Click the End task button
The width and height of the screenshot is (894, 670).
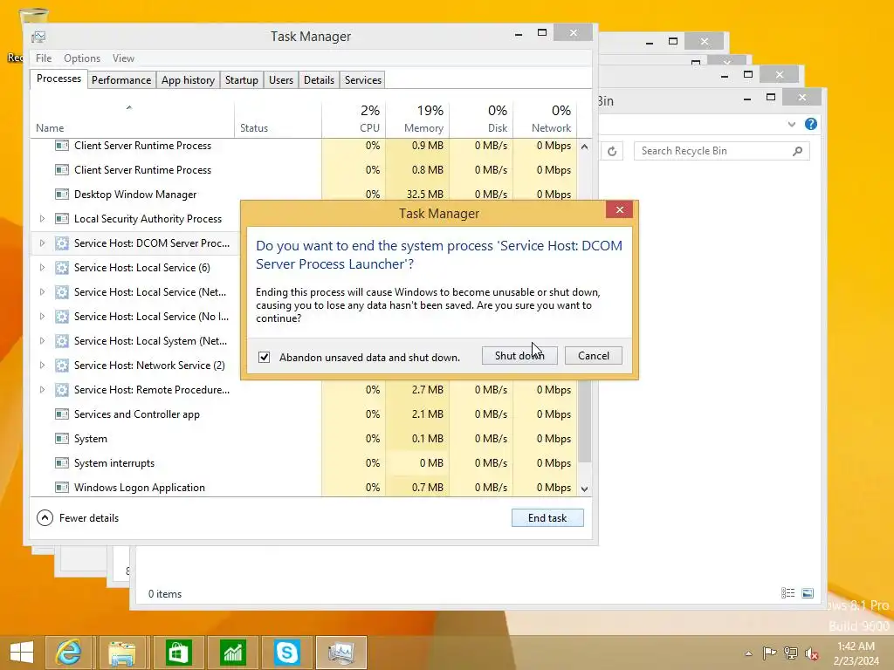[x=547, y=518]
